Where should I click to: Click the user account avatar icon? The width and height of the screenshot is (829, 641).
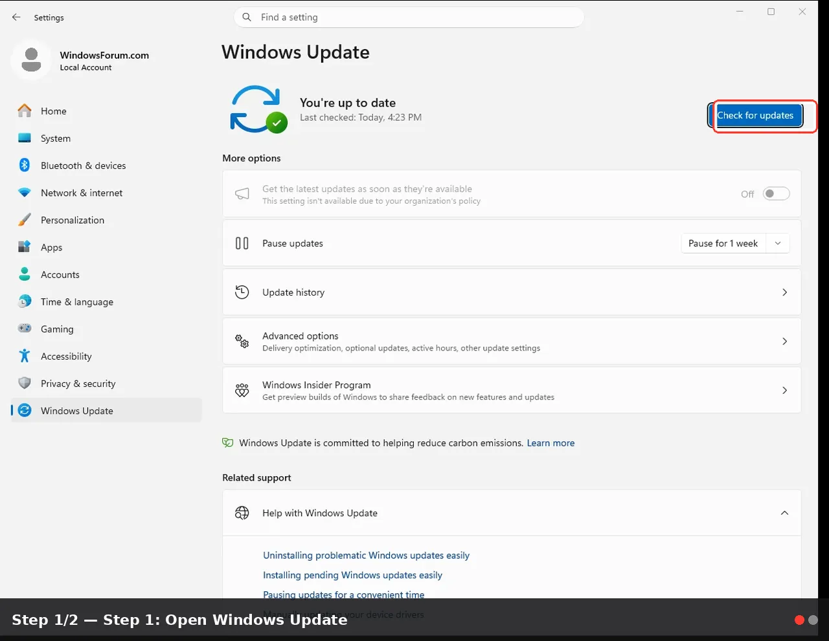(31, 60)
